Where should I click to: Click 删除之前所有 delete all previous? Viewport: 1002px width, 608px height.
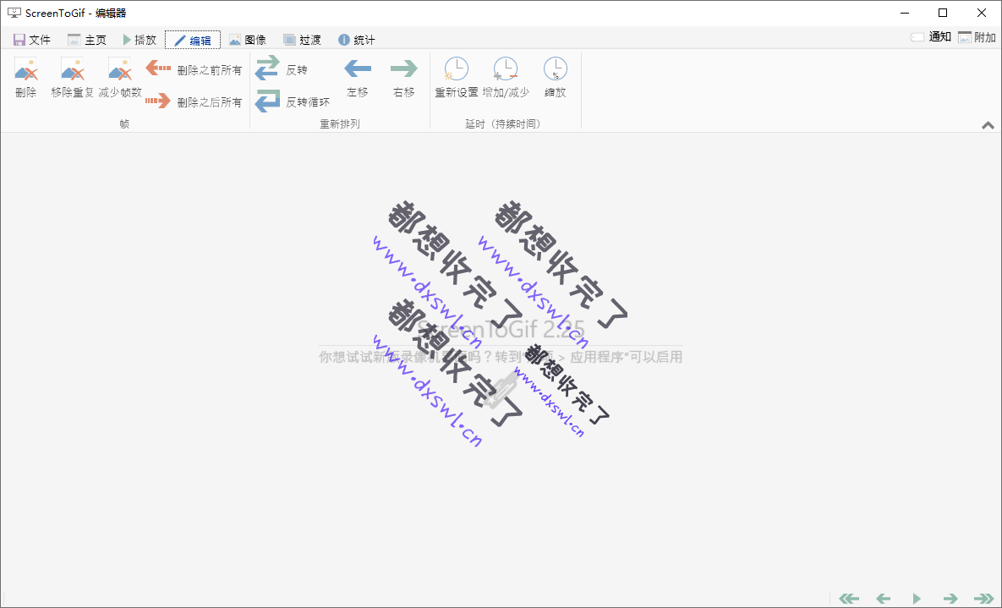pos(194,69)
